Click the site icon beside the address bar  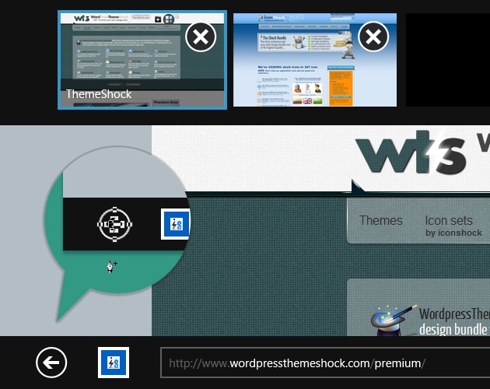(114, 363)
